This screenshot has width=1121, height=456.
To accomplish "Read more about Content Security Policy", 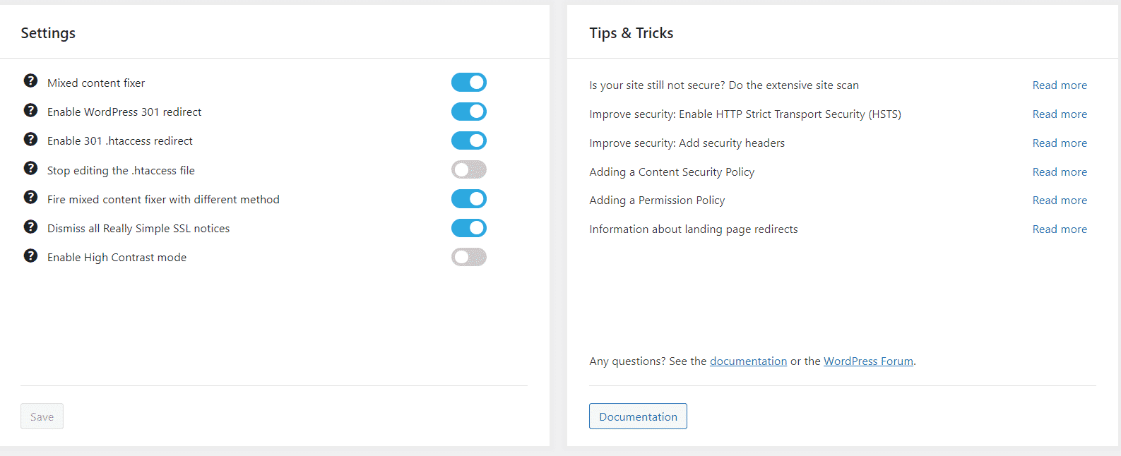I will point(1060,172).
